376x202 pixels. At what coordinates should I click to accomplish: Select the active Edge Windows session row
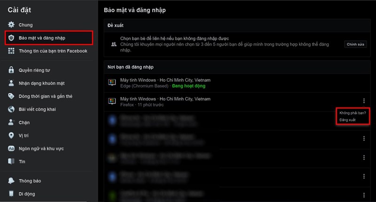coord(237,83)
